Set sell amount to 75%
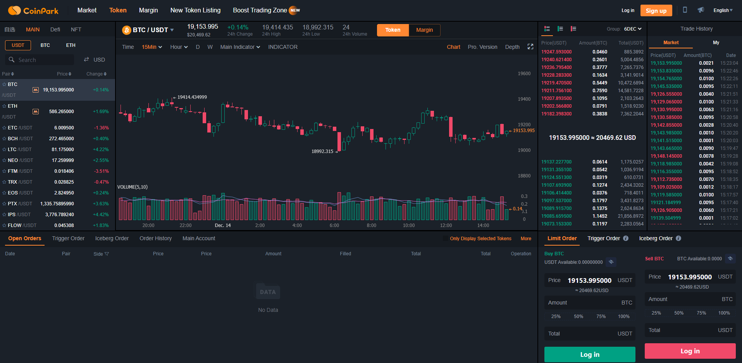The height and width of the screenshot is (363, 742). (x=701, y=313)
